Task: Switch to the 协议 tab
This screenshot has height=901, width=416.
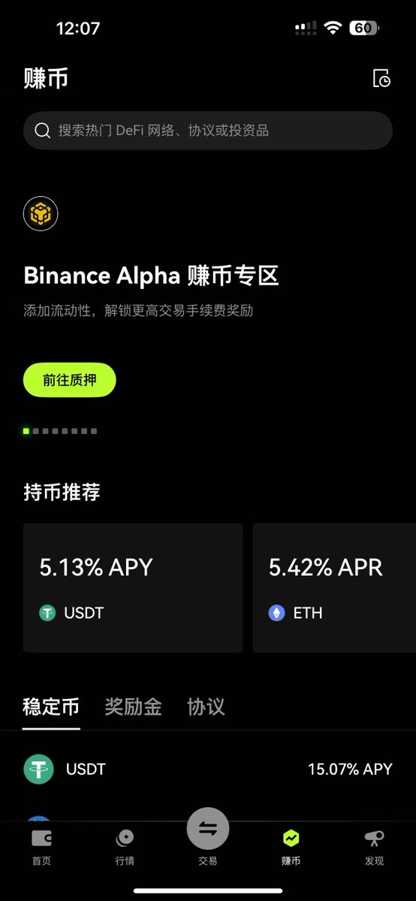Action: tap(206, 707)
